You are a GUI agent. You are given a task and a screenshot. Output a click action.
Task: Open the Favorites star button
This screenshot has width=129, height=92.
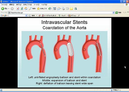42,8
